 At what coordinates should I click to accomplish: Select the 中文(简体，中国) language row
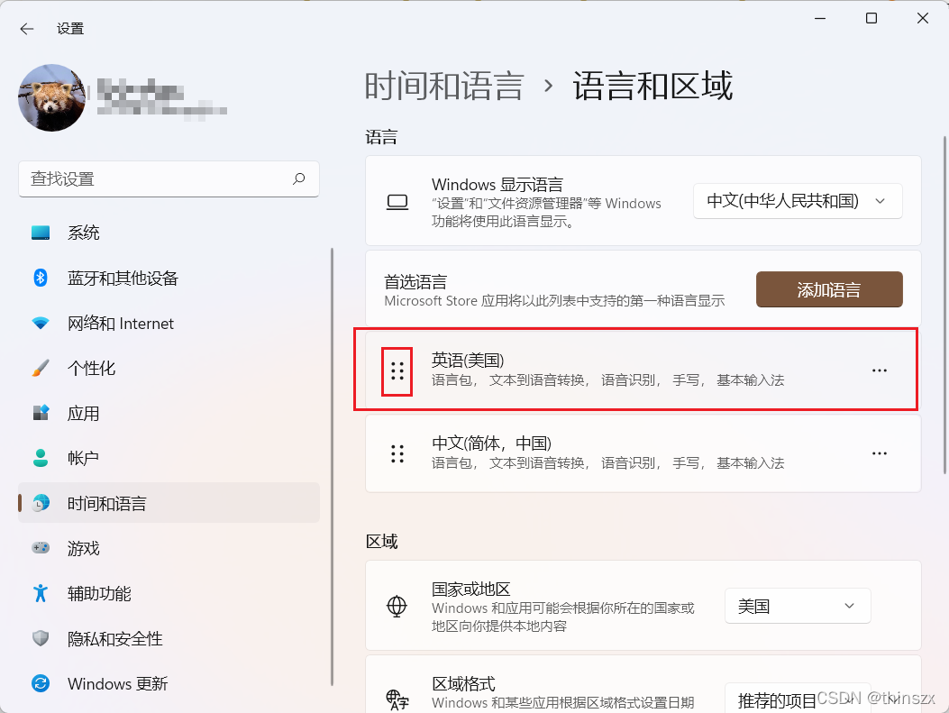pos(643,453)
